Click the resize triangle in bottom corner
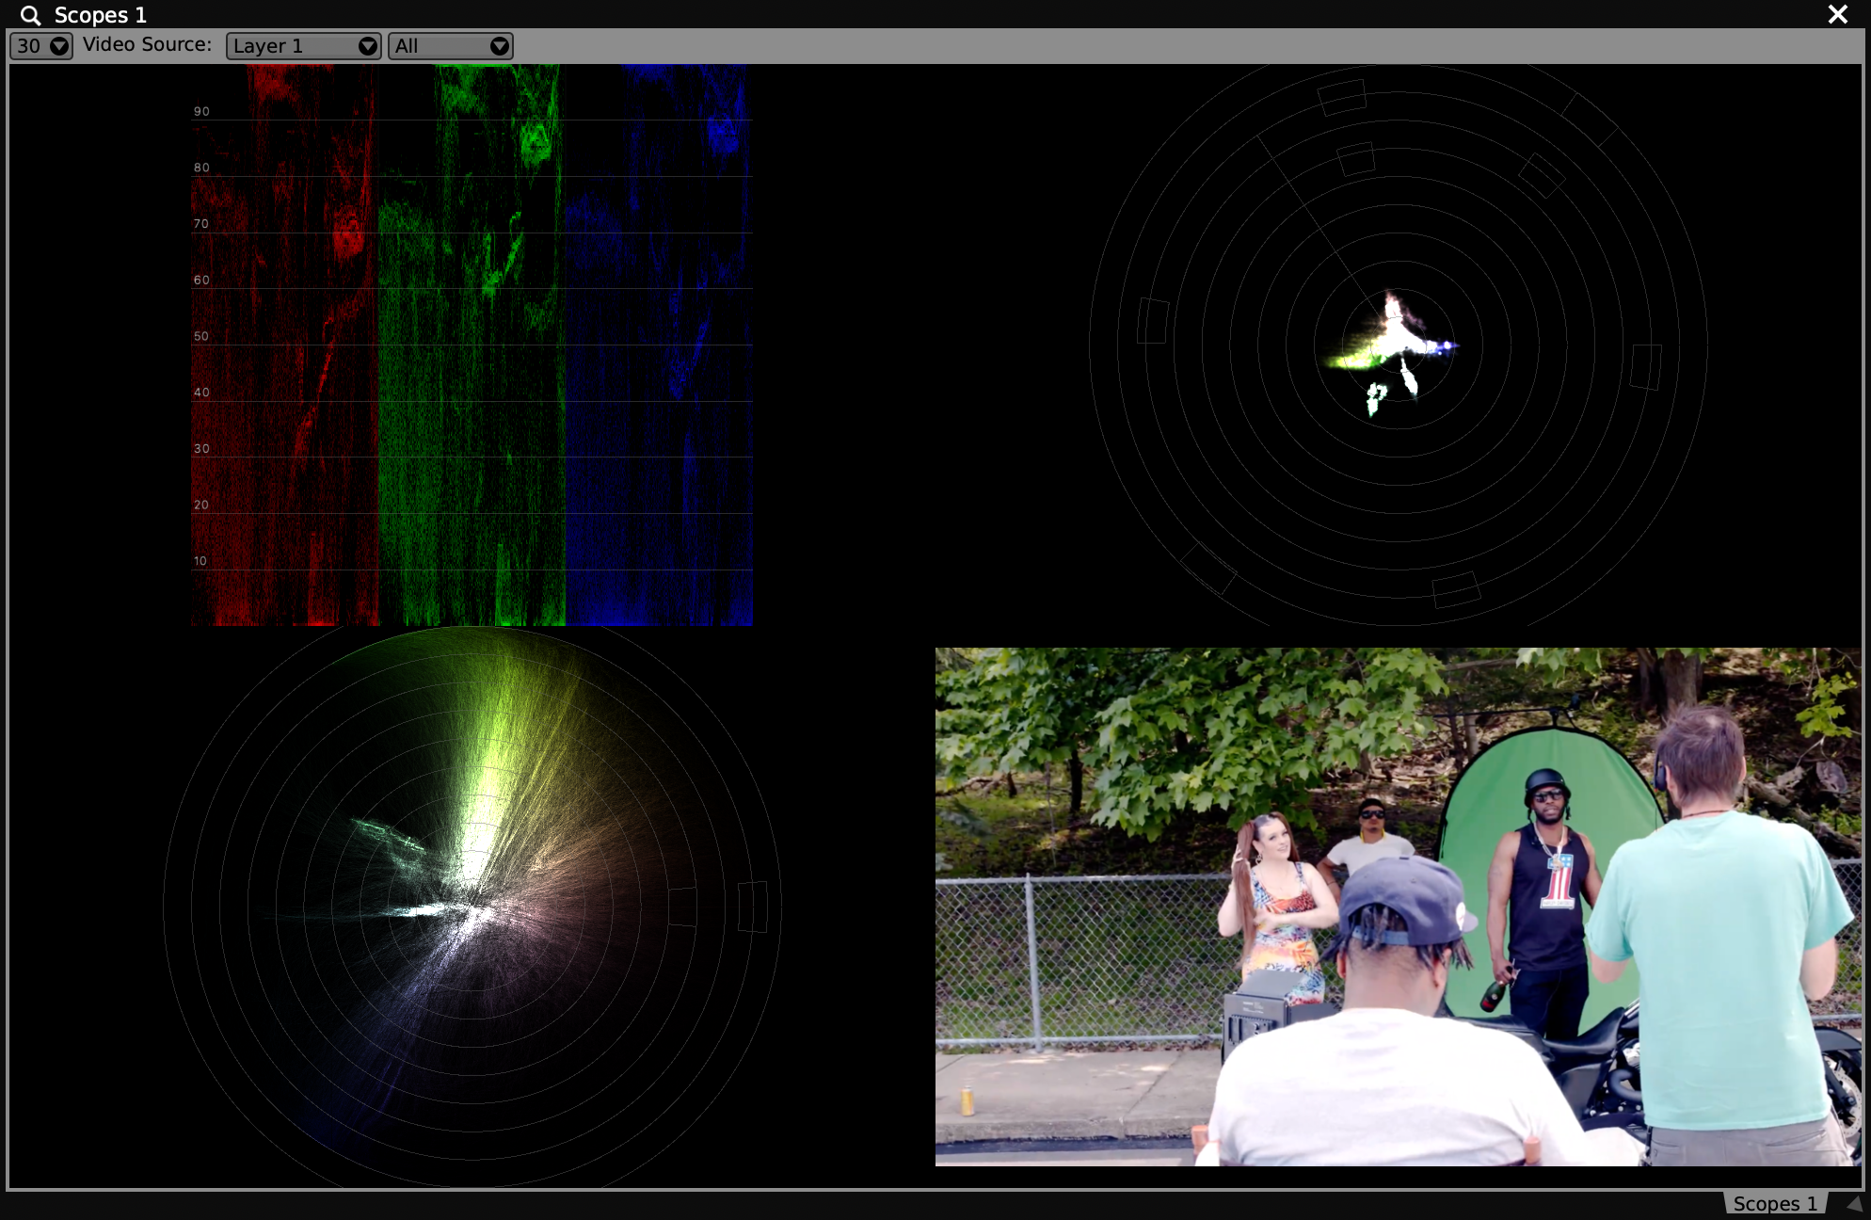Image resolution: width=1871 pixels, height=1220 pixels. tap(1854, 1203)
